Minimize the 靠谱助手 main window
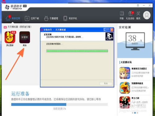Viewport: 155px width, 116px height. pos(144,5)
